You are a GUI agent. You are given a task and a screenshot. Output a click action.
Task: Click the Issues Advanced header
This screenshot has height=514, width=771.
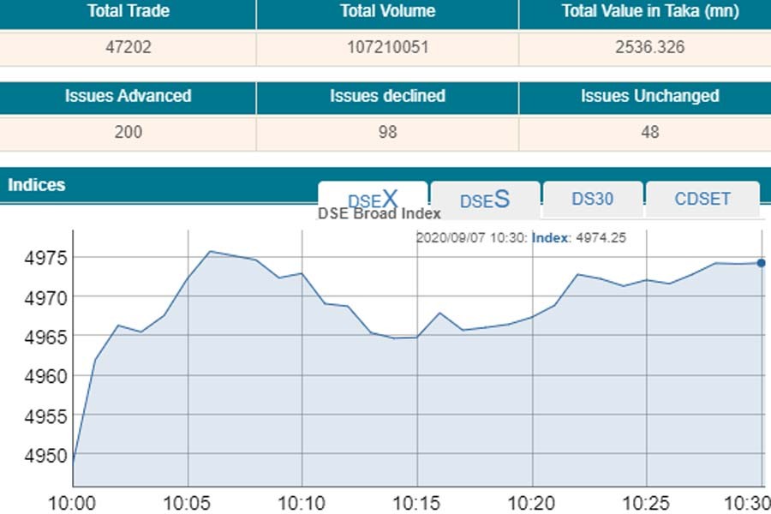pos(128,96)
